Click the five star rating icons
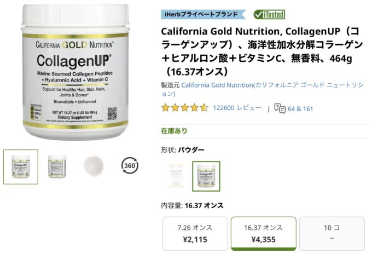This screenshot has width=372, height=254. [x=184, y=108]
